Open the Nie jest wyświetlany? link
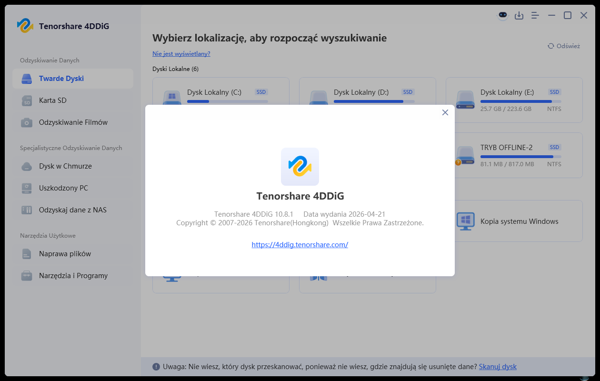This screenshot has width=600, height=381. 181,54
